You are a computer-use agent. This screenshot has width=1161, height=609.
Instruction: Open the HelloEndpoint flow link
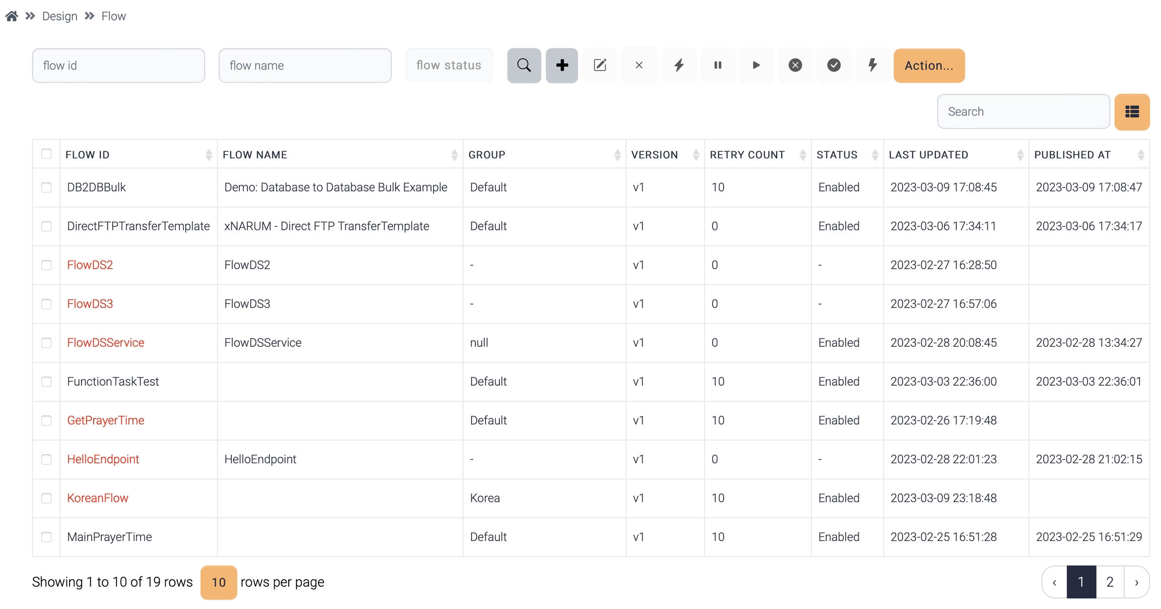(103, 459)
